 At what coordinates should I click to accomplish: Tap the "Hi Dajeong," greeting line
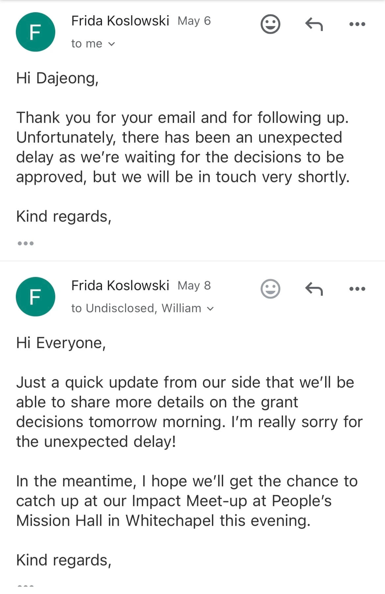[58, 78]
